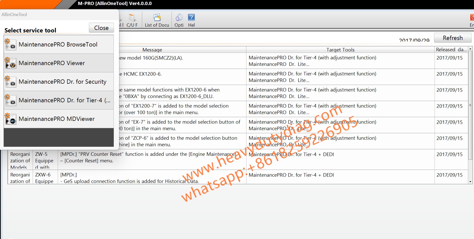Screen dimensions: 474x239
Task: Sort by the Message column header
Action: pos(152,50)
